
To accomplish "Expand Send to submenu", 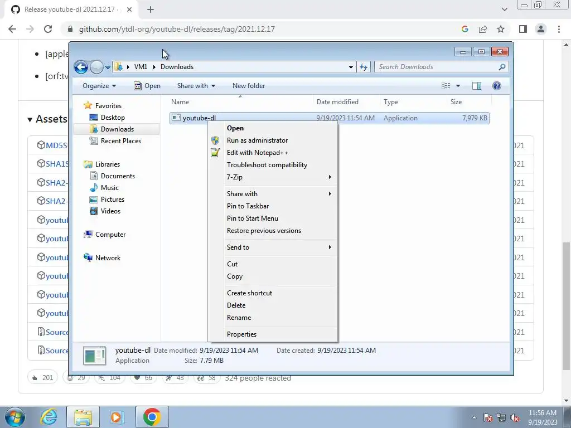I will point(272,247).
